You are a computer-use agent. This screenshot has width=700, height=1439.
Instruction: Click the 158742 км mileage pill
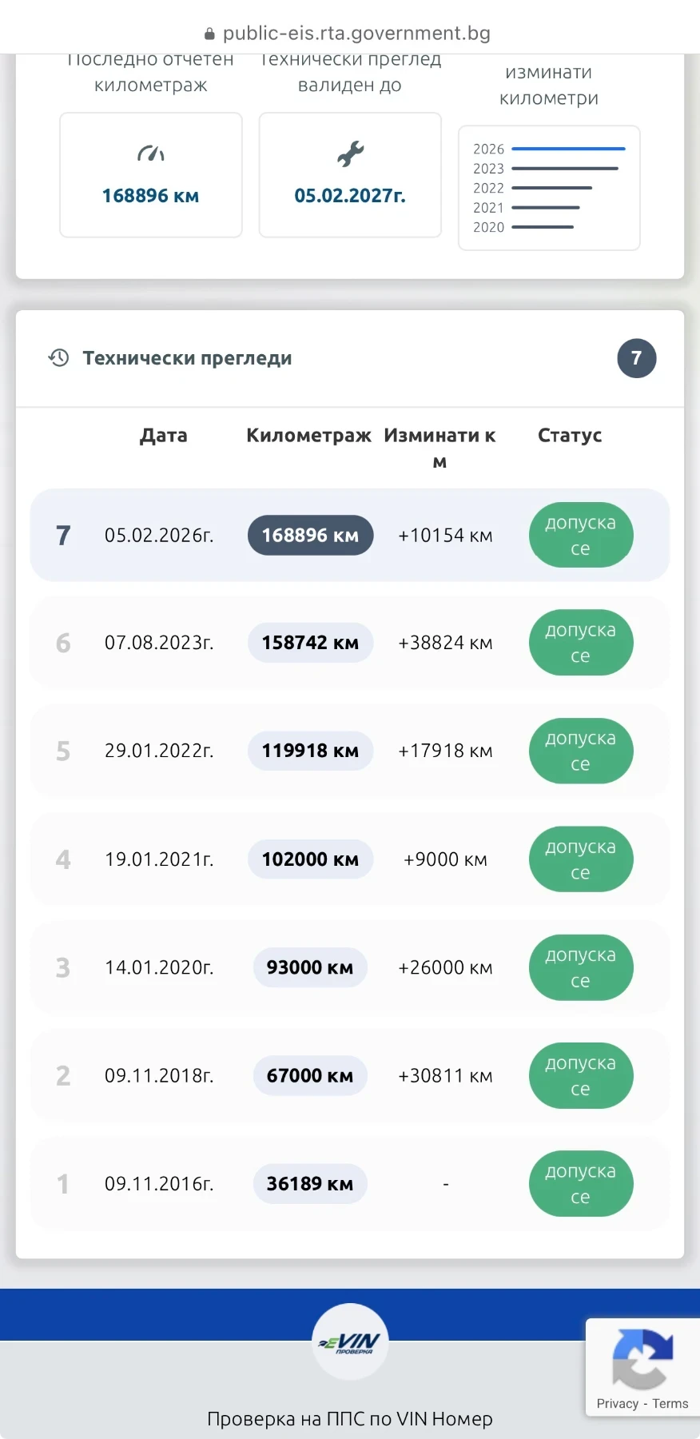310,643
